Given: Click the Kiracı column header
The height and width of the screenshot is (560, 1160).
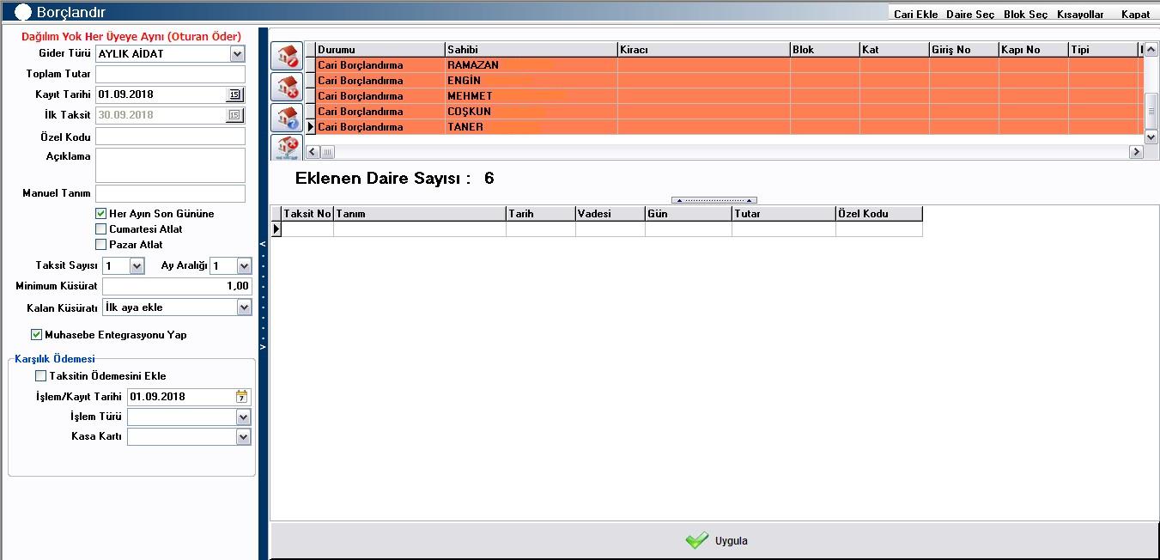Looking at the screenshot, I should coord(704,50).
